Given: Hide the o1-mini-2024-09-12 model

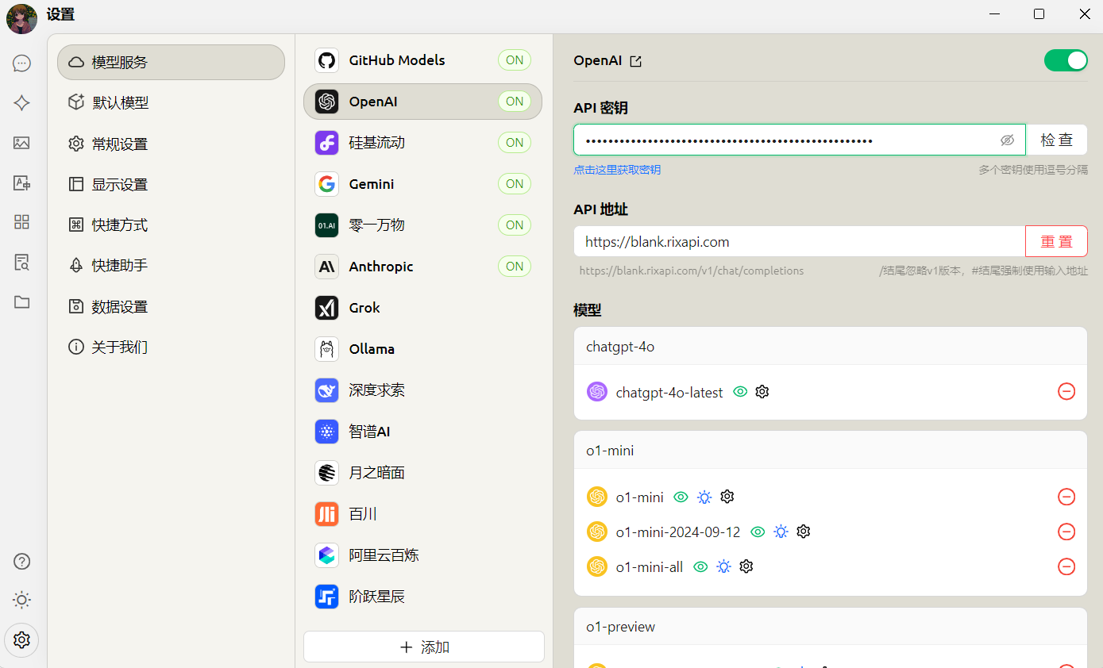Looking at the screenshot, I should pos(758,532).
